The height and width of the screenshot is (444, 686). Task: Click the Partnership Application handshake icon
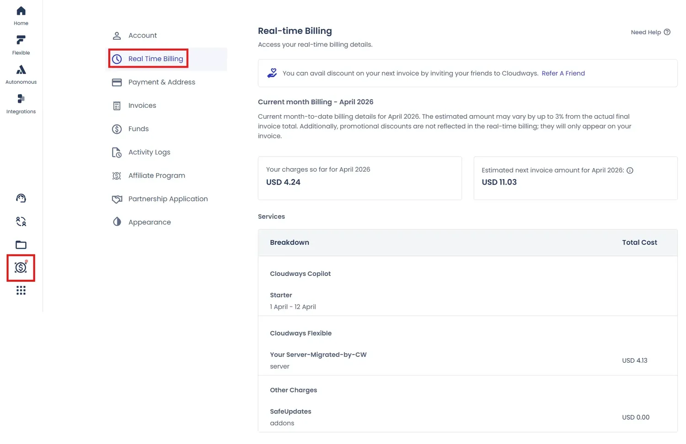click(x=117, y=199)
